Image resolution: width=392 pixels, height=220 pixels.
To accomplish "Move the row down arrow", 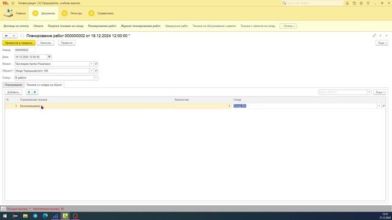I will [x=35, y=92].
